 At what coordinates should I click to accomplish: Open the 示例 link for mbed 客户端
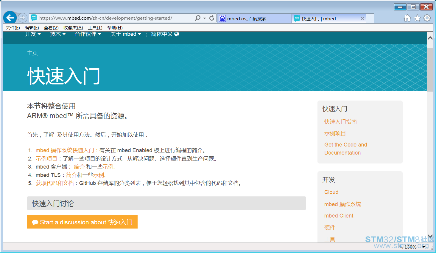(108, 167)
